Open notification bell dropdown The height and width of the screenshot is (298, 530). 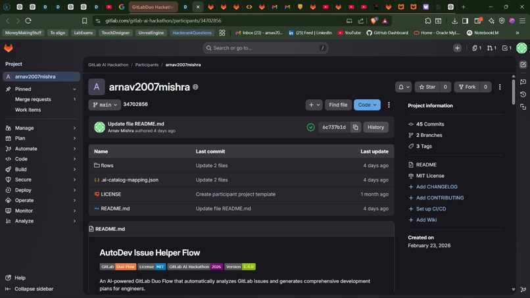coord(404,87)
